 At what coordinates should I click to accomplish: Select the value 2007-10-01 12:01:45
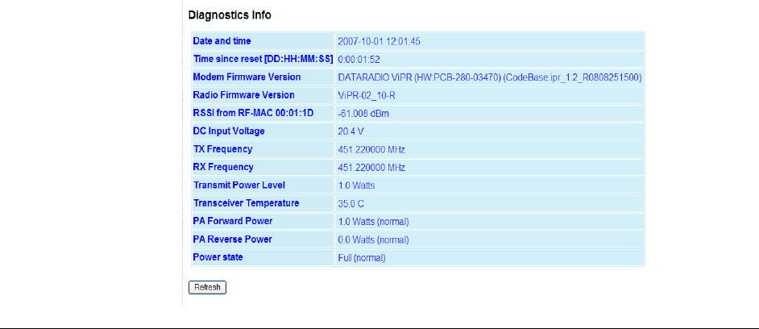click(x=379, y=42)
